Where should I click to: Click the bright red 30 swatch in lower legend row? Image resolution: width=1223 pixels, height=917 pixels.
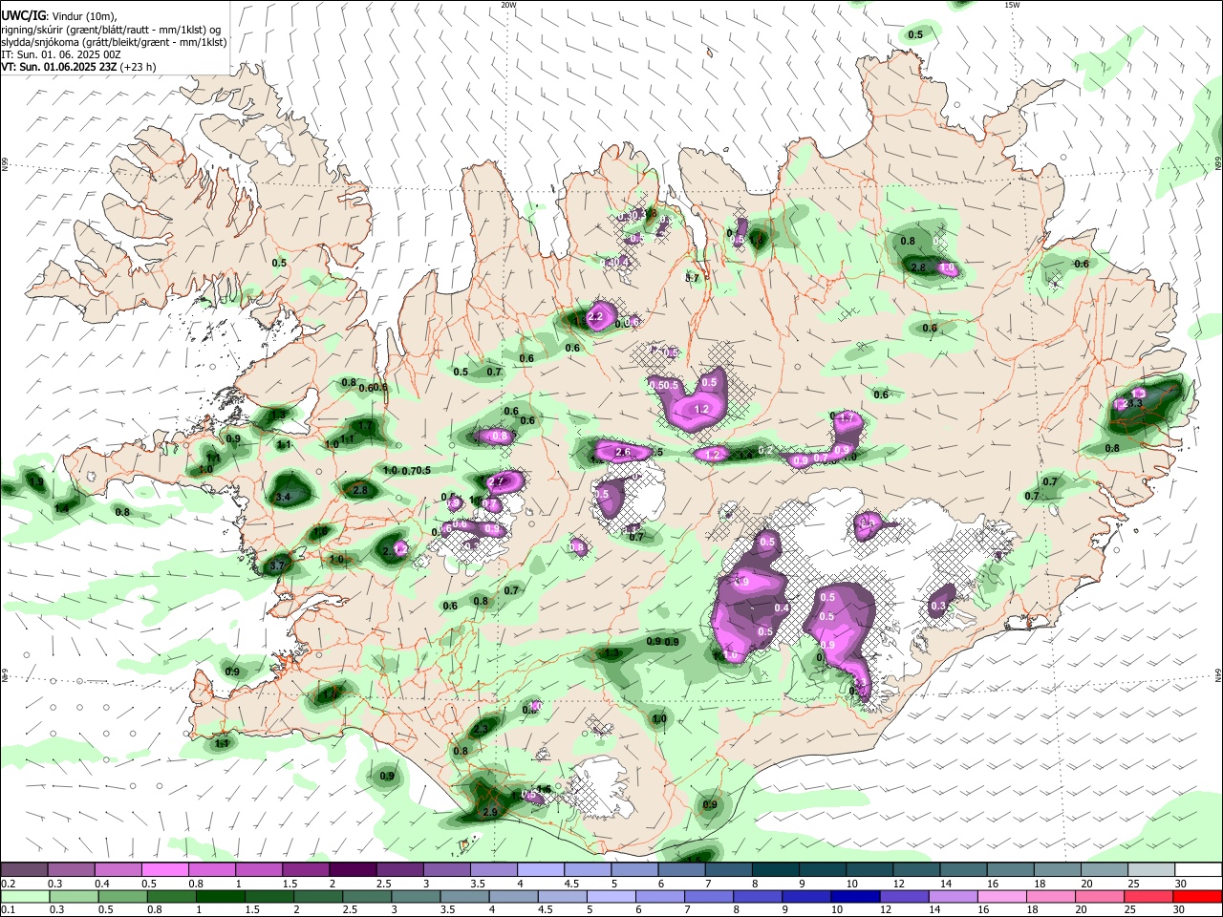pyautogui.click(x=1198, y=896)
